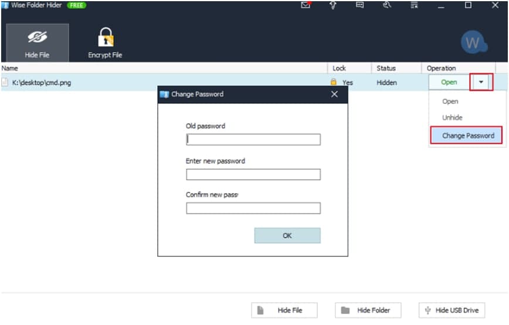Close the Change Password dialog
The height and width of the screenshot is (325, 509).
tap(334, 94)
